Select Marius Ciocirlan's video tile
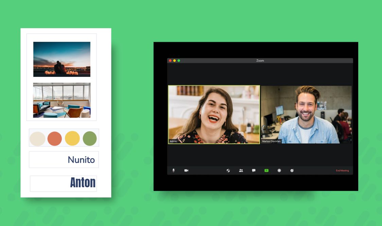Image resolution: width=382 pixels, height=226 pixels. 306,115
